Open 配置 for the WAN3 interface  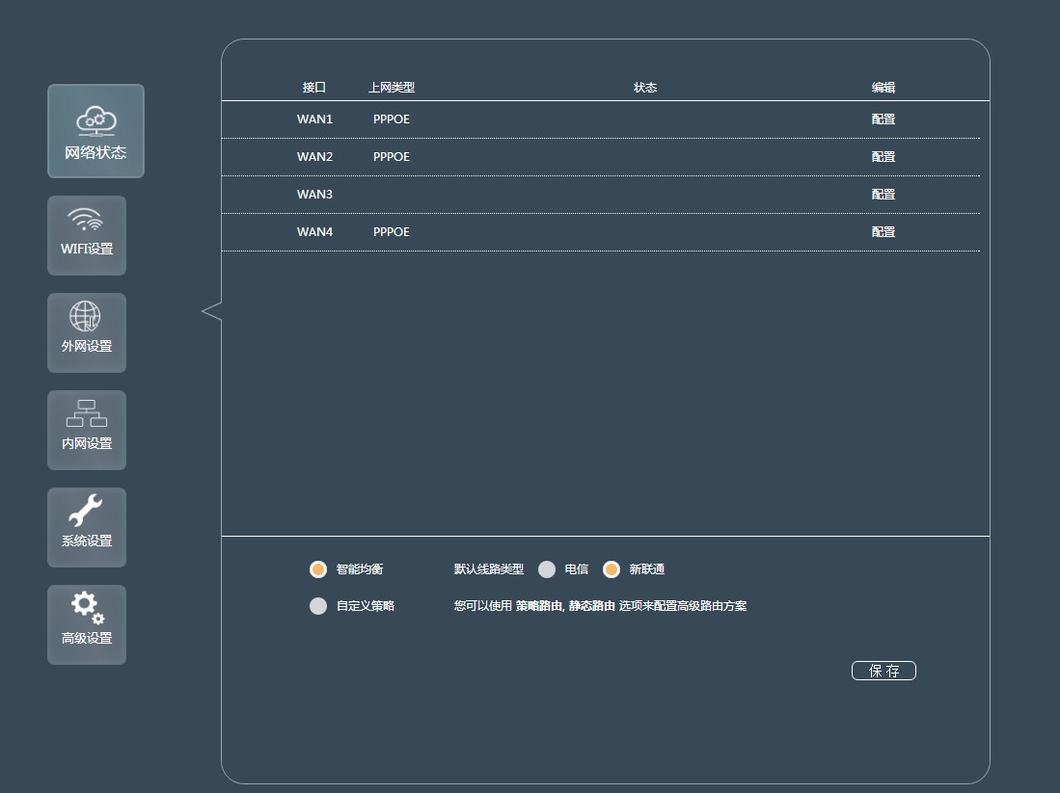[x=883, y=194]
